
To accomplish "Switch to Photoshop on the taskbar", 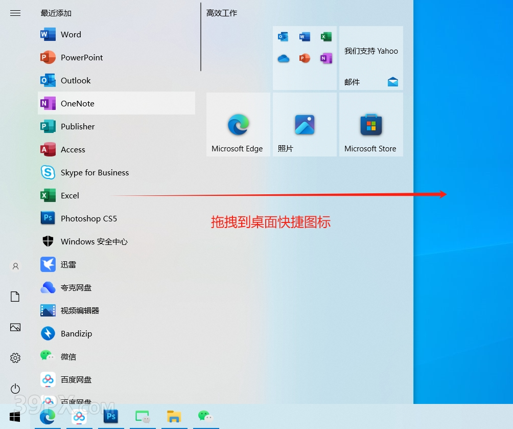I will pyautogui.click(x=111, y=417).
